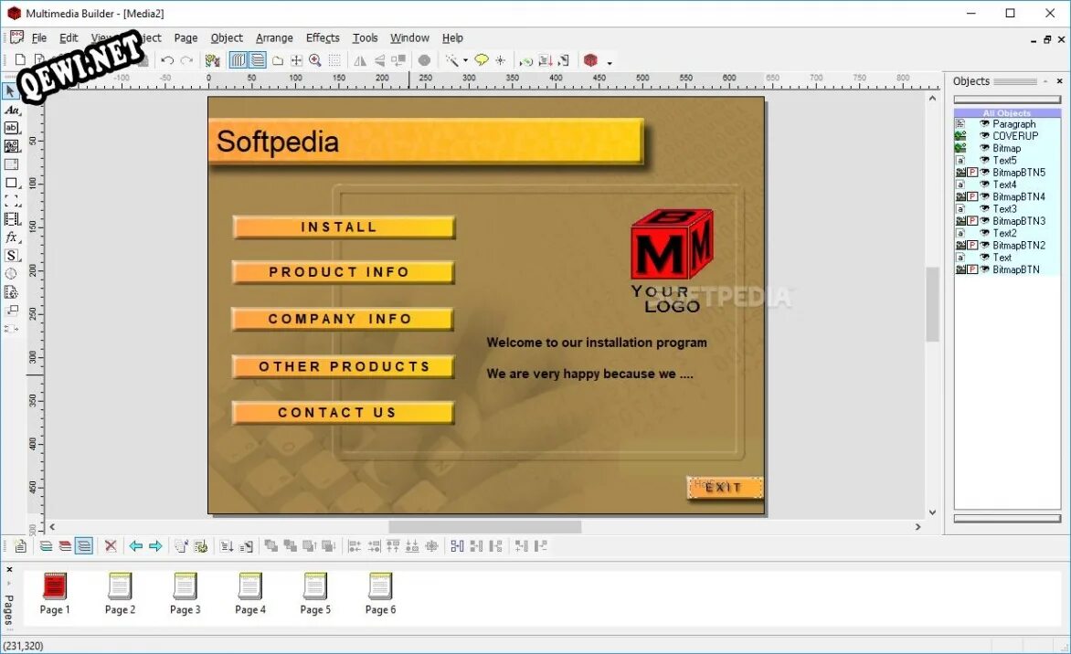Click the Softpedia title text on canvas
The height and width of the screenshot is (654, 1071).
pyautogui.click(x=277, y=142)
